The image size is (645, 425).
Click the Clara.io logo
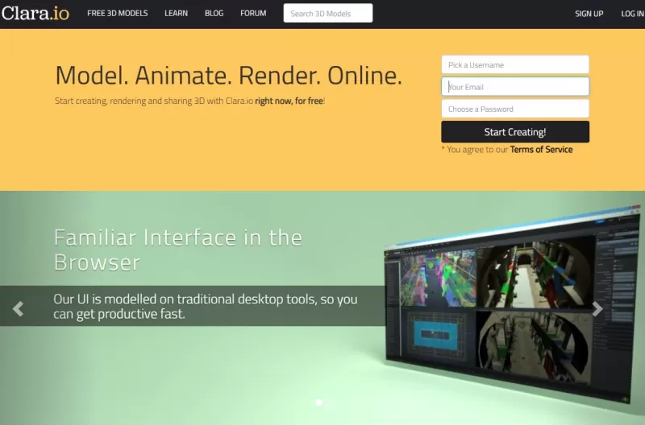click(35, 14)
